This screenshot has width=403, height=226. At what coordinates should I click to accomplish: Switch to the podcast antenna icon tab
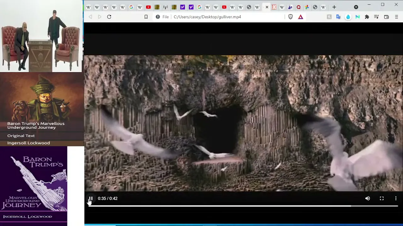point(165,7)
